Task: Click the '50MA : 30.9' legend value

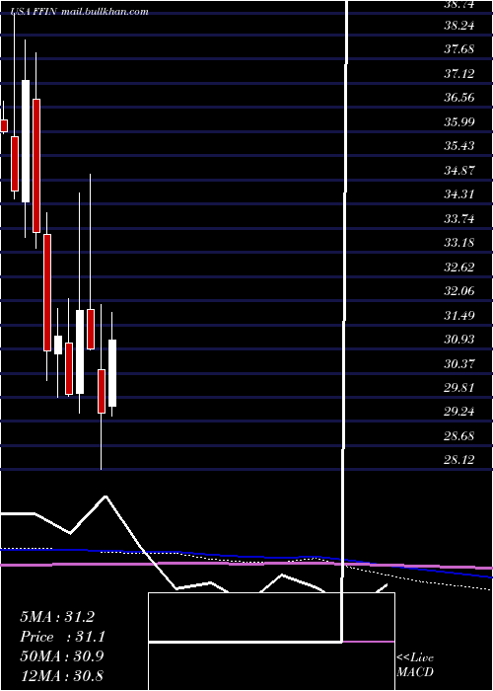Action: coord(62,656)
